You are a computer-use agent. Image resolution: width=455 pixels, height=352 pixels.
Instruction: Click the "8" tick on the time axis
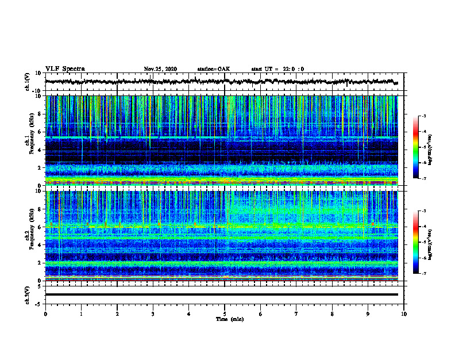click(x=332, y=314)
